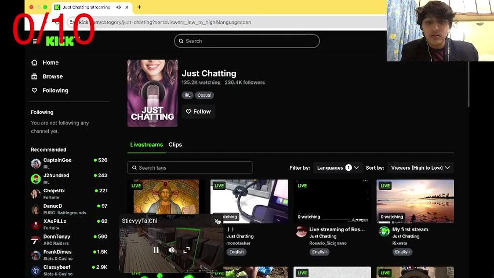Screen dimensions: 494x278
Task: Switch to the Clips tab
Action: (175, 144)
